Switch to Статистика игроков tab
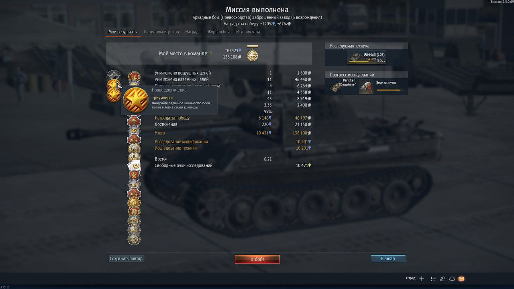The height and width of the screenshot is (289, 514). pos(161,32)
